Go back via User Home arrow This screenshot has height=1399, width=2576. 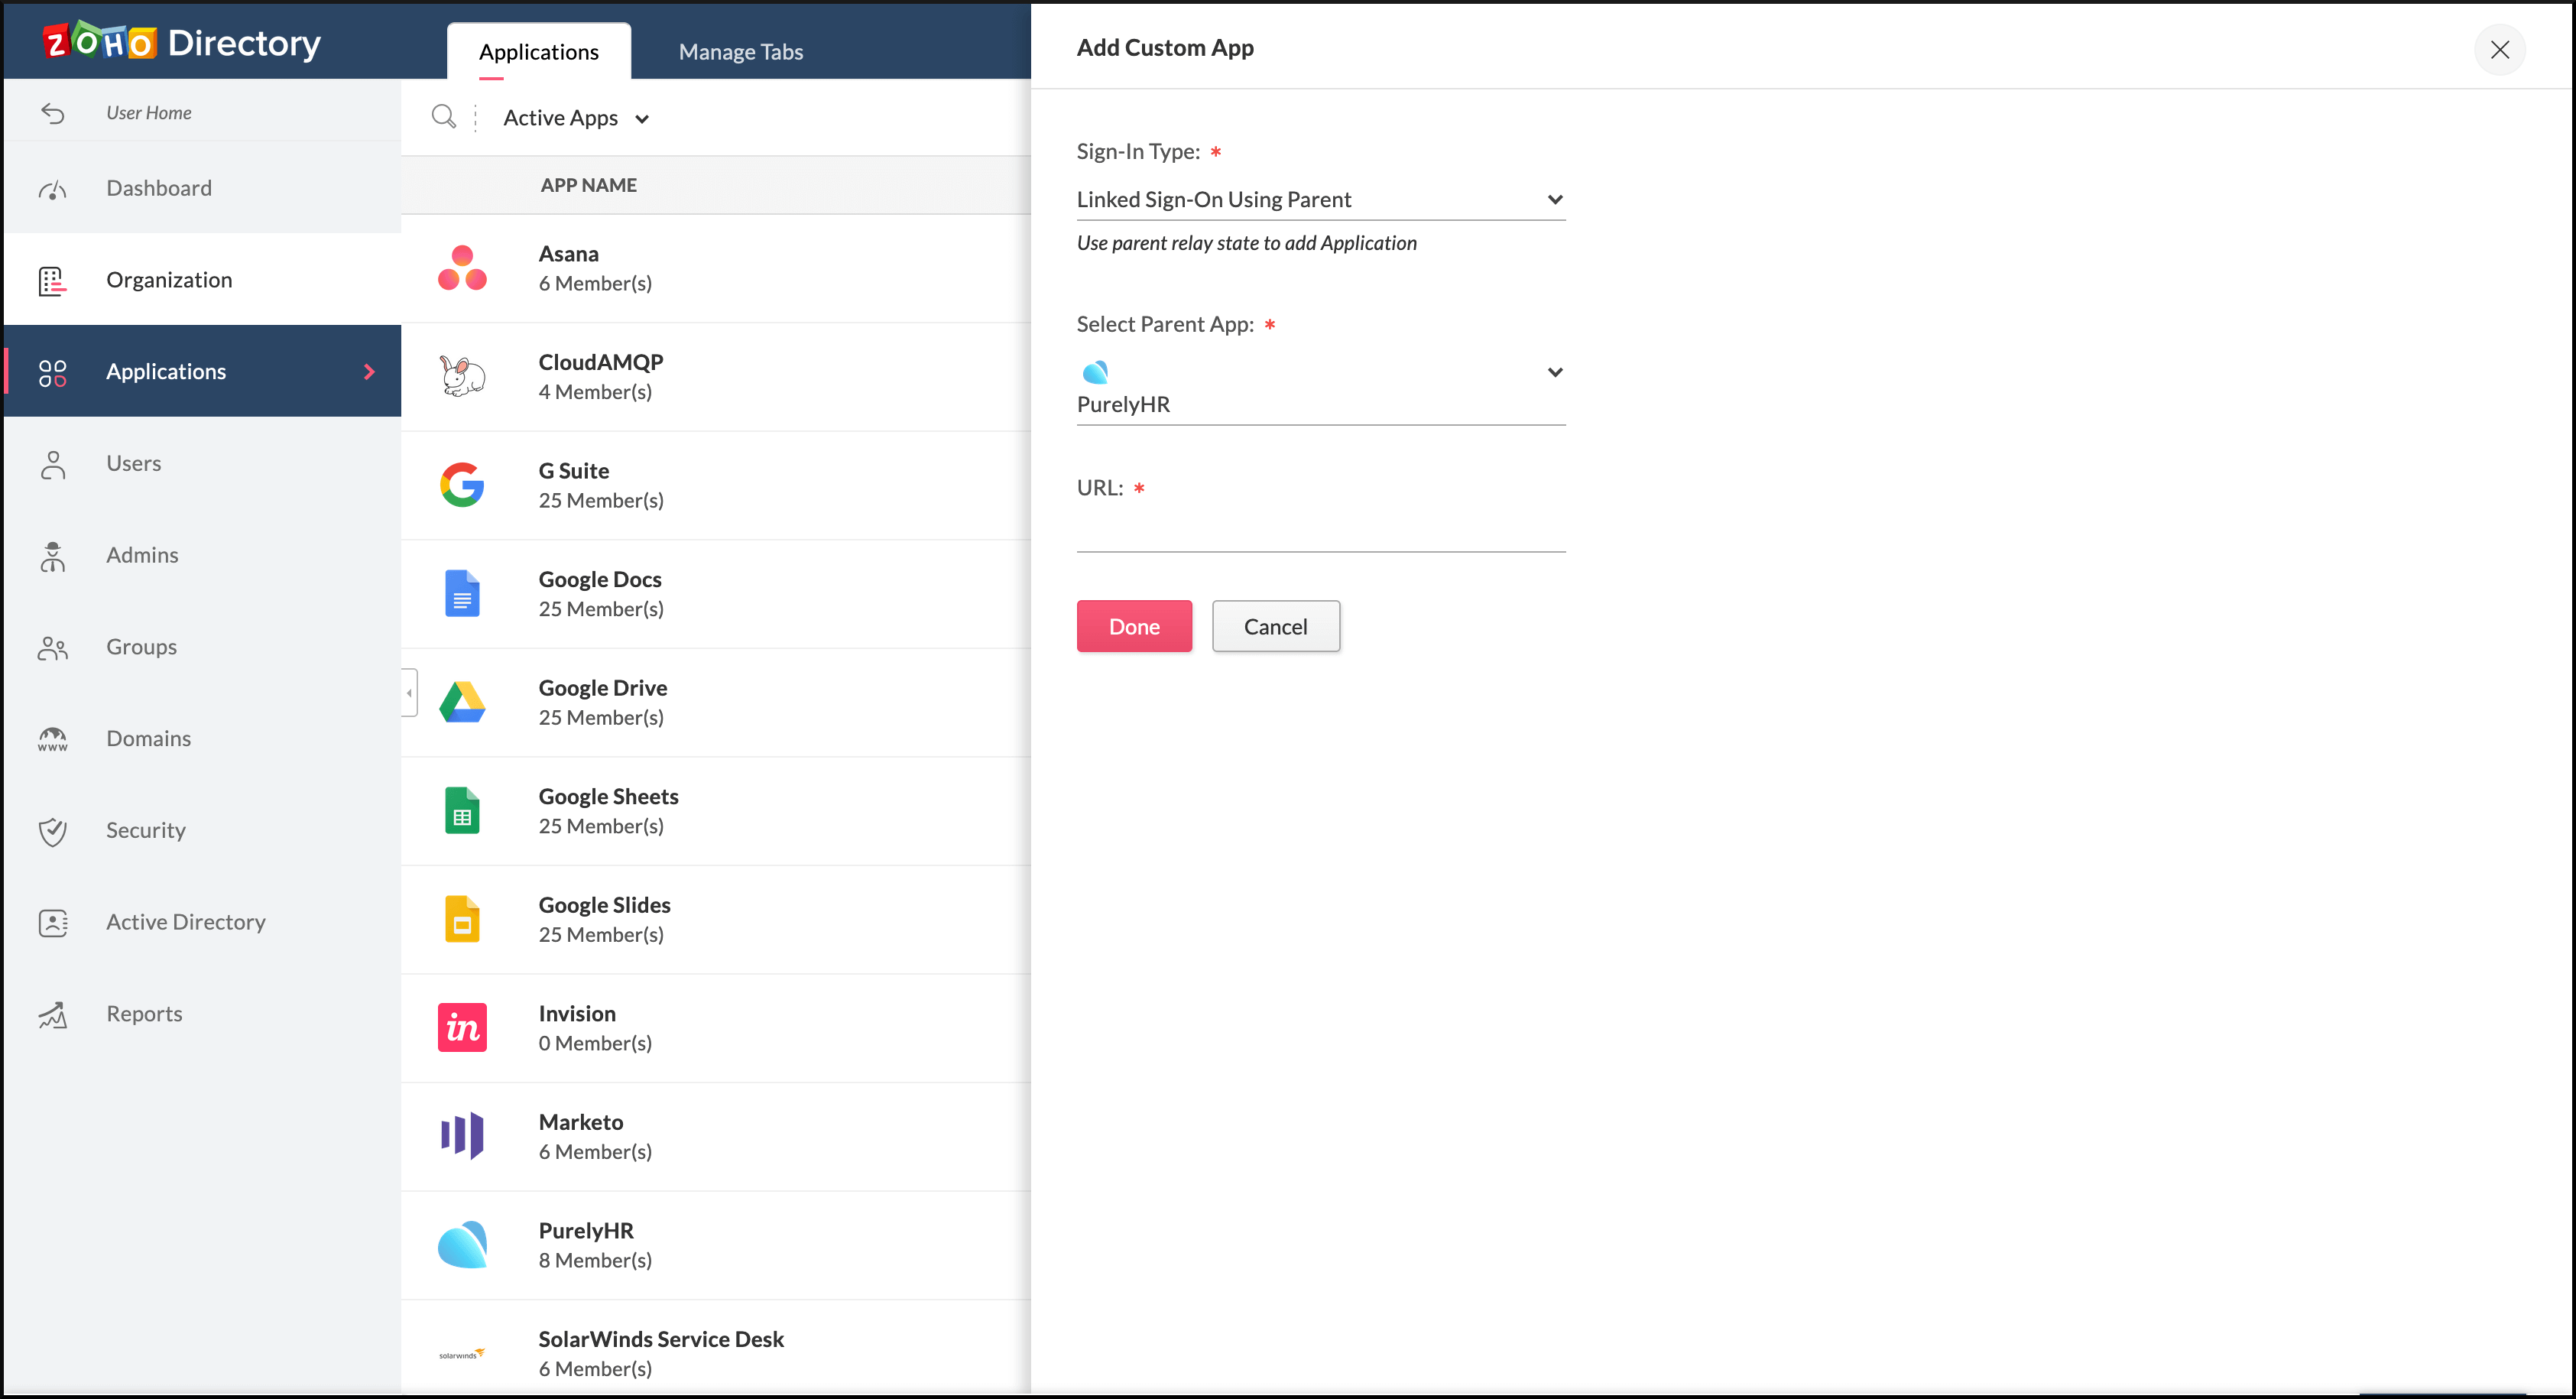(x=52, y=113)
